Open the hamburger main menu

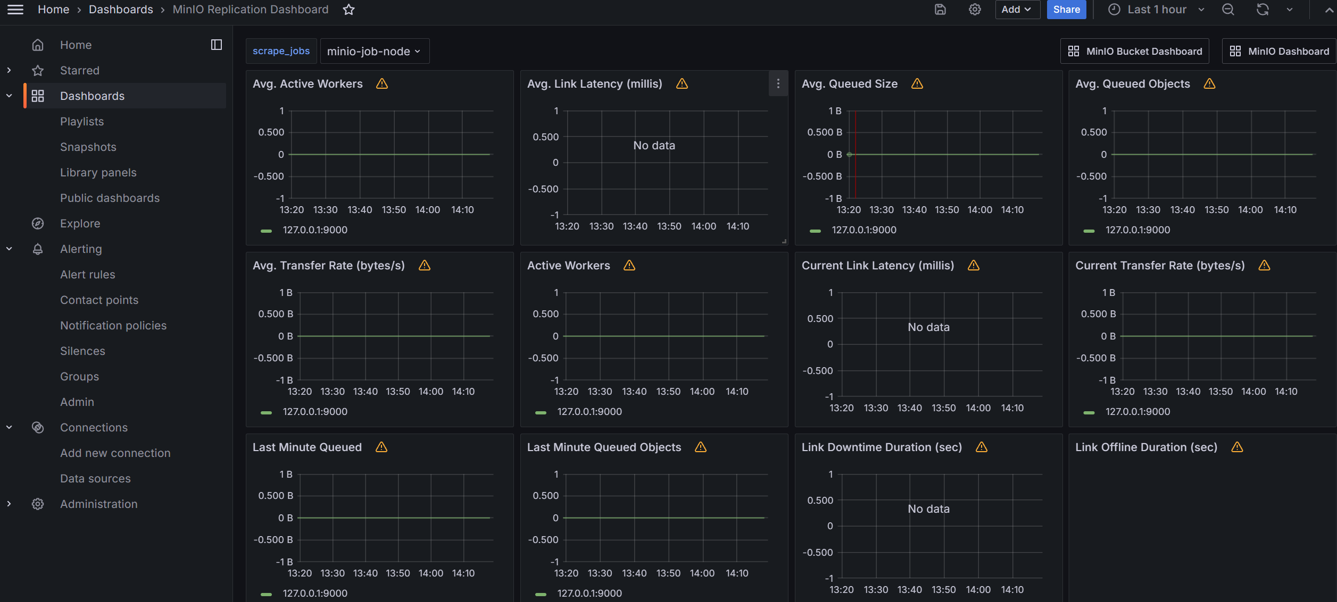[x=15, y=10]
